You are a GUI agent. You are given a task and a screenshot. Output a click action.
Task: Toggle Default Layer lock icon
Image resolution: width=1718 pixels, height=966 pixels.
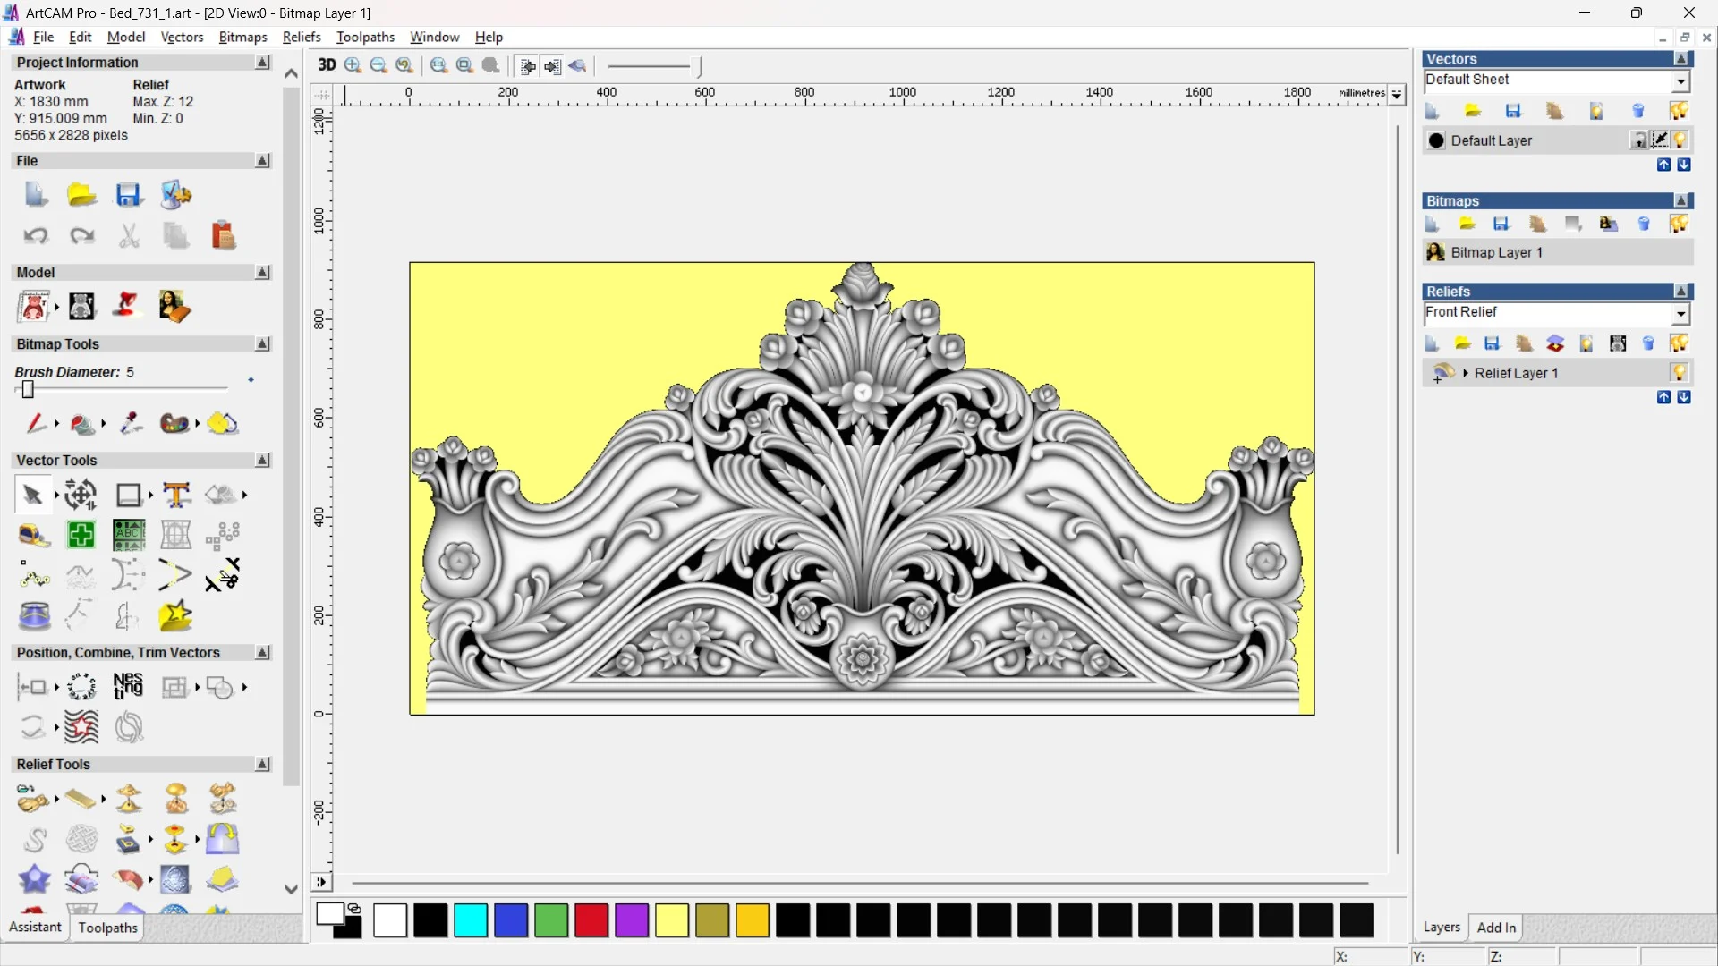coord(1638,140)
